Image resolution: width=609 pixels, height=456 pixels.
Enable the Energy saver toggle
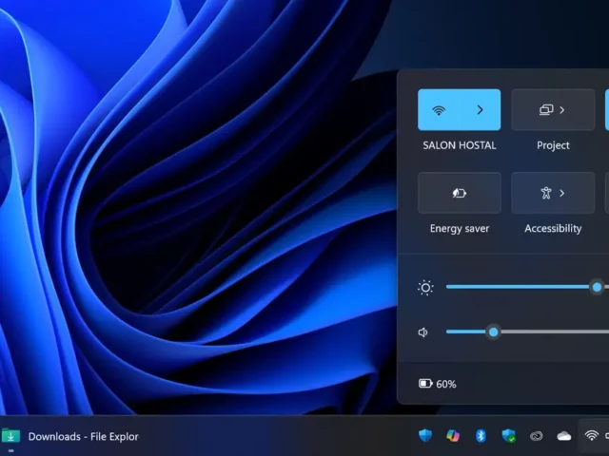click(459, 193)
